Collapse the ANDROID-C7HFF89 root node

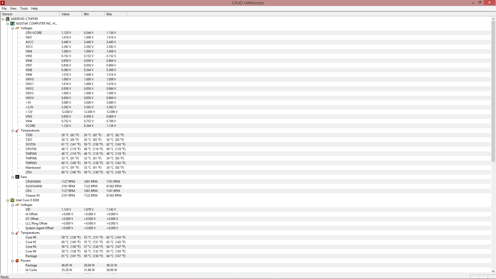[3, 19]
